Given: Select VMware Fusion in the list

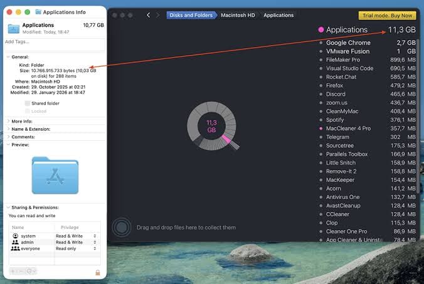Looking at the screenshot, I should coord(368,51).
